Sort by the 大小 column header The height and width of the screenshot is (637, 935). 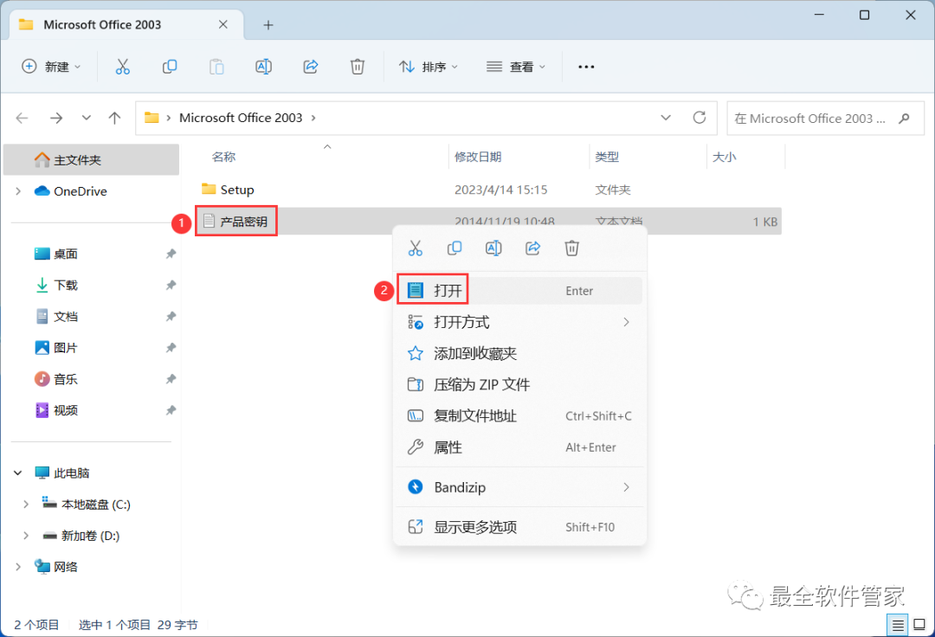coord(725,157)
